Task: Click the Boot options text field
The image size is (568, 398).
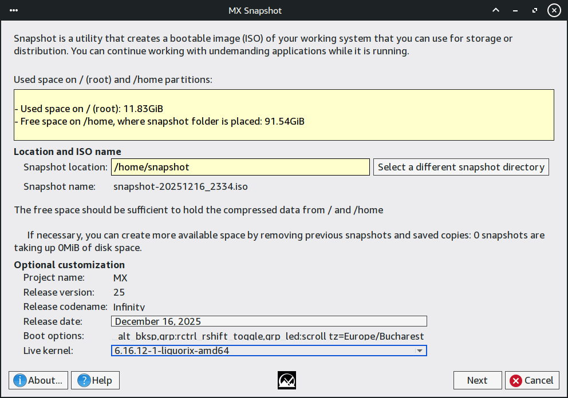Action: [x=269, y=336]
